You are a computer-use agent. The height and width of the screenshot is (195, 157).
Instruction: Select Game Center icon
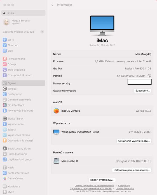click(x=4, y=179)
